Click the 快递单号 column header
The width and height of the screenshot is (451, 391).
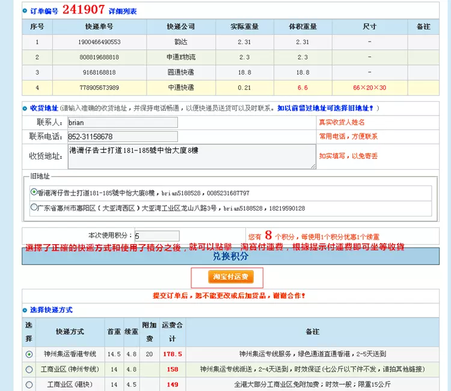99,26
